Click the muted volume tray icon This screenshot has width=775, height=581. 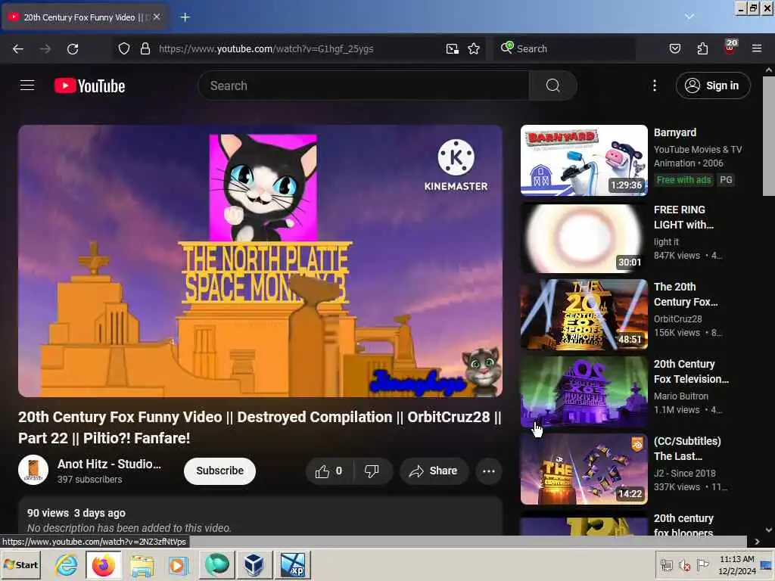[684, 565]
